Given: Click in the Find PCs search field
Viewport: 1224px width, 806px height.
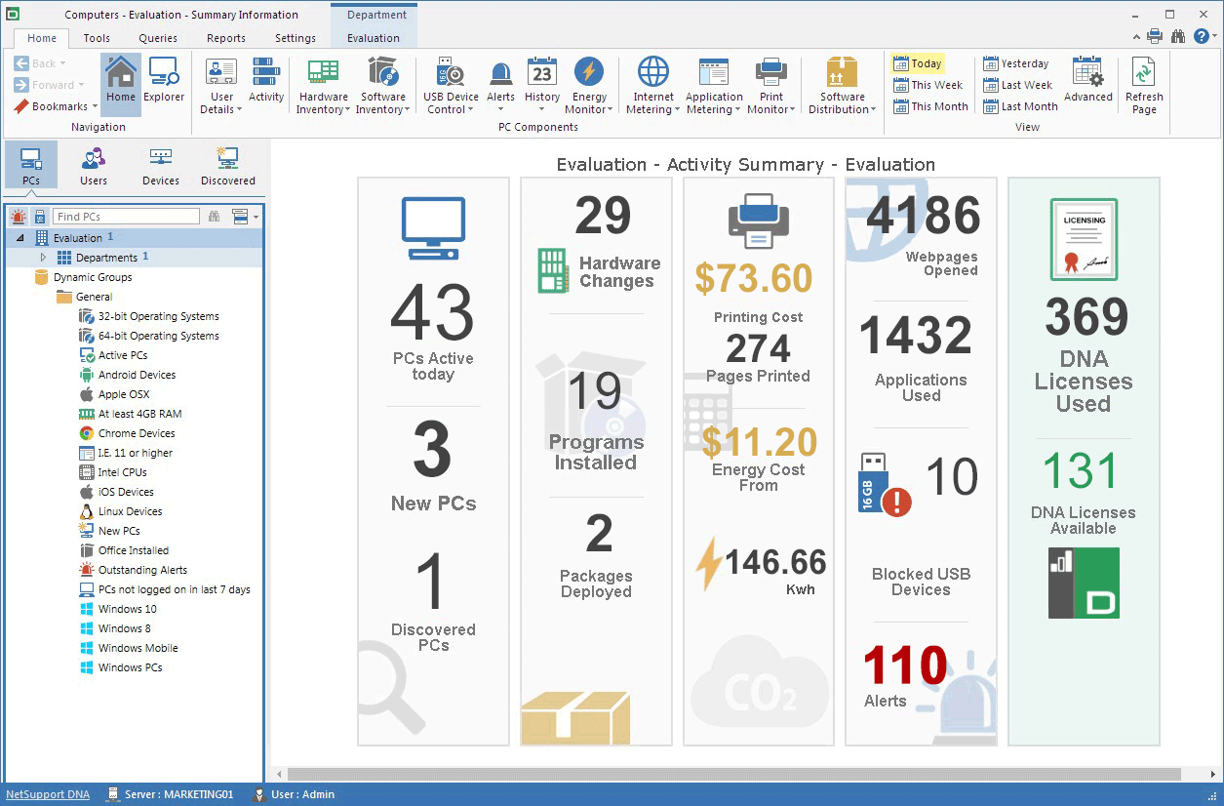Looking at the screenshot, I should (126, 217).
